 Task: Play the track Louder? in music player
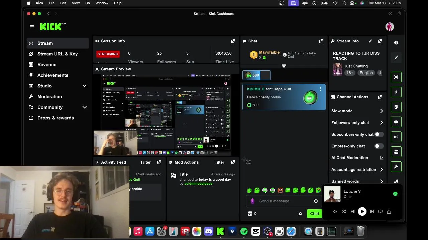[362, 212]
